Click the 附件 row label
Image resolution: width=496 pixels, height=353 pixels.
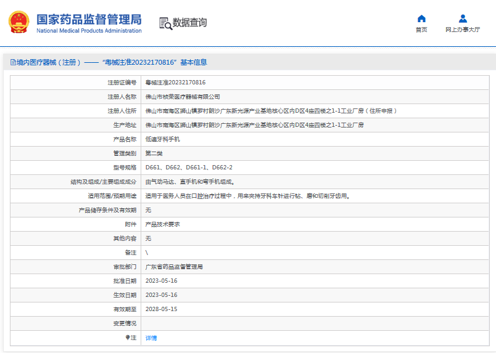point(130,224)
